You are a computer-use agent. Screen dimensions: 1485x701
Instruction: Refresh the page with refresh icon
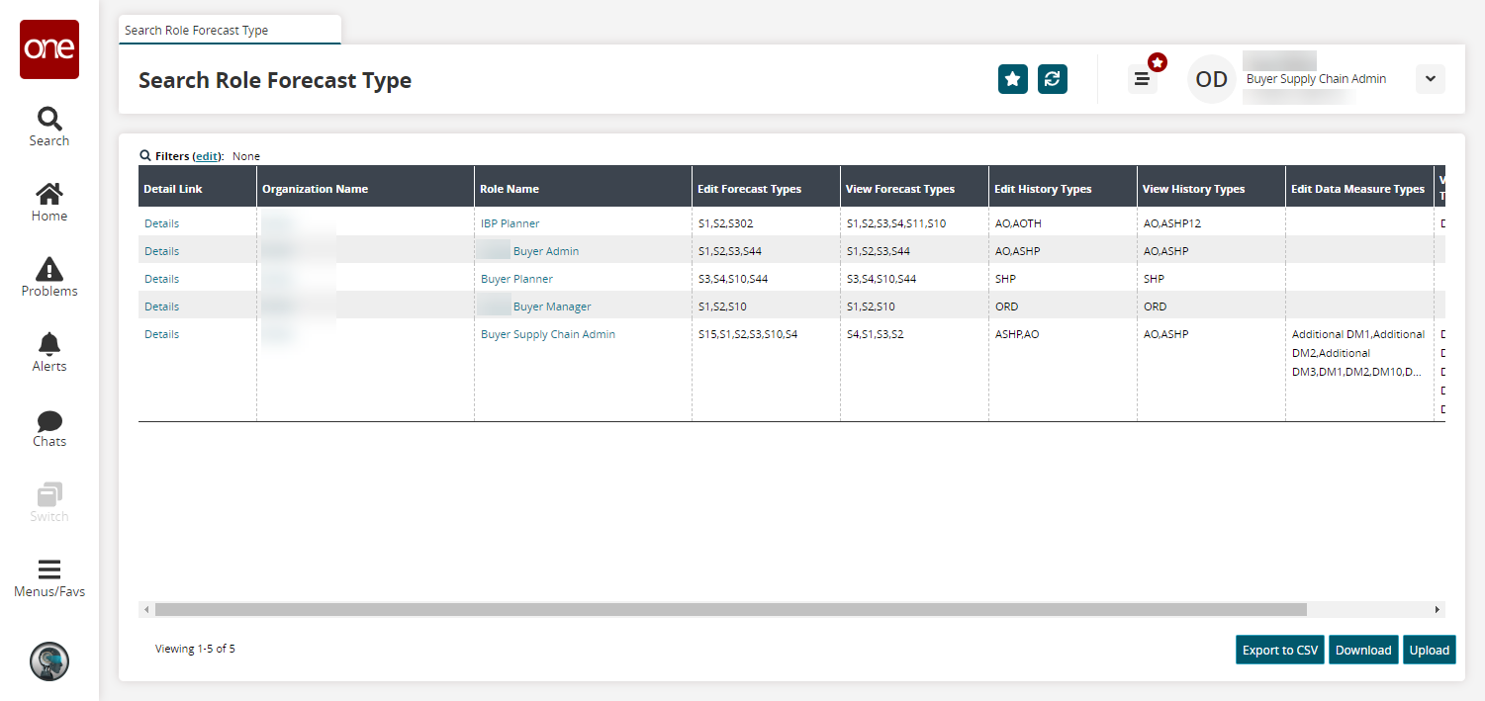click(x=1053, y=79)
